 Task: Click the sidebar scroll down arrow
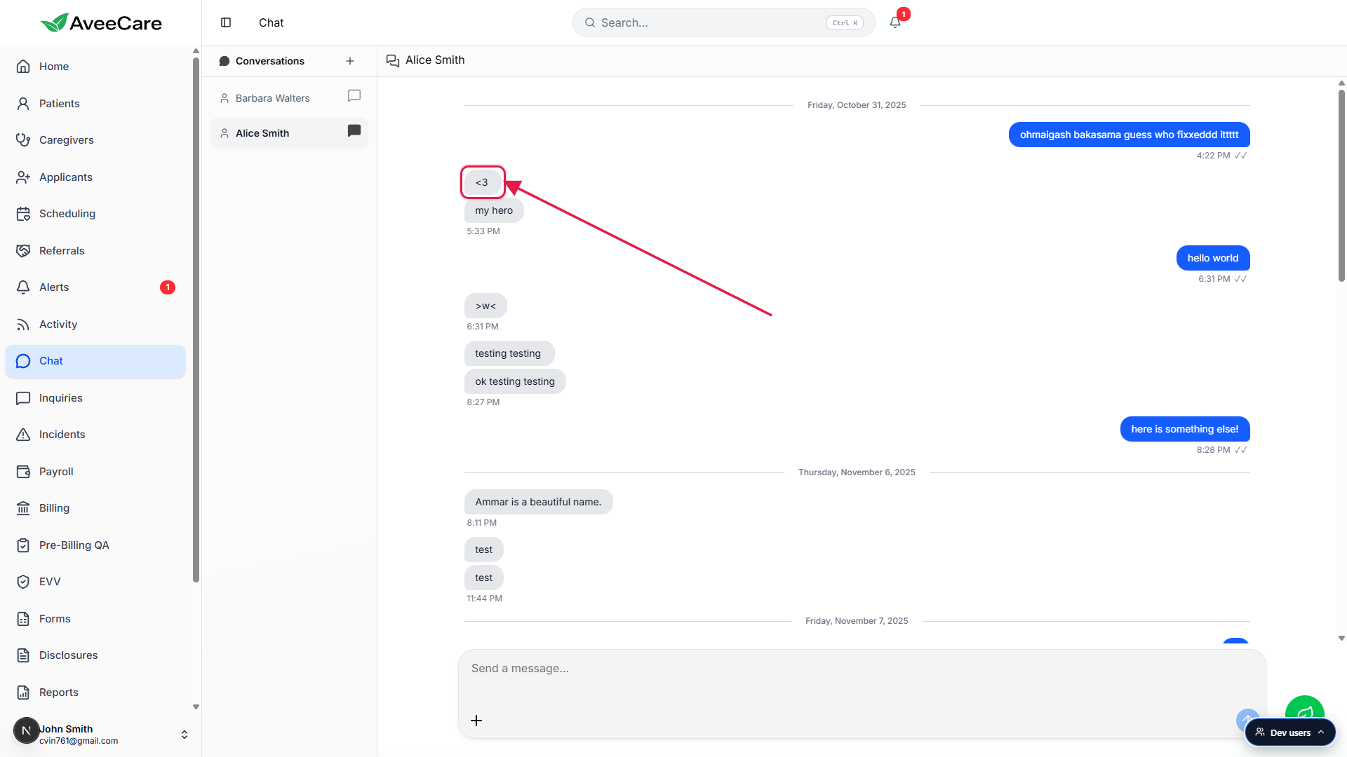(196, 707)
